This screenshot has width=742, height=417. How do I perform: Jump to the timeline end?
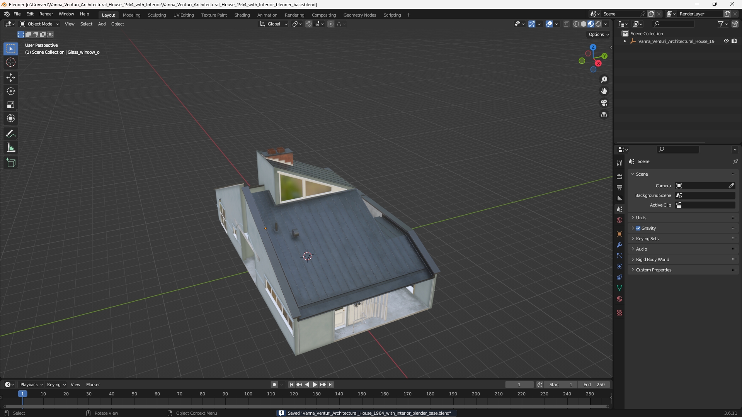(x=330, y=385)
